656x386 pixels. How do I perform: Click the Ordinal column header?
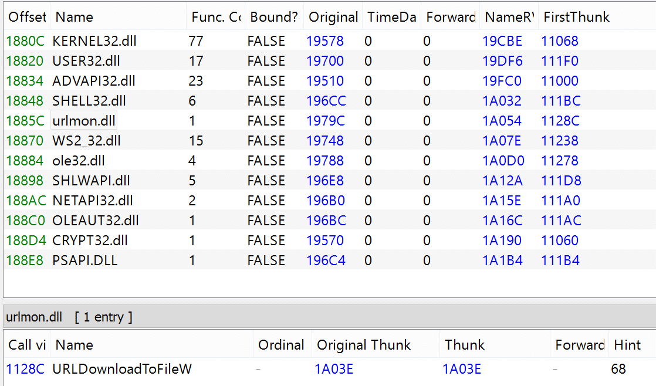click(x=282, y=345)
